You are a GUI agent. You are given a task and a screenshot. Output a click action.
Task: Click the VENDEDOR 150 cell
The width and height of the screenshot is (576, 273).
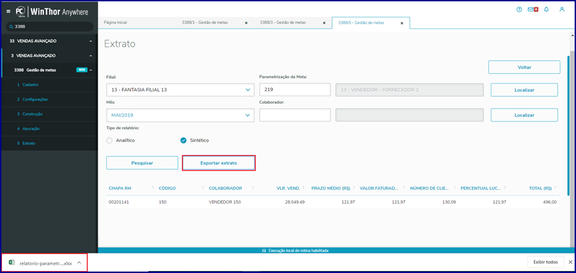click(x=225, y=202)
